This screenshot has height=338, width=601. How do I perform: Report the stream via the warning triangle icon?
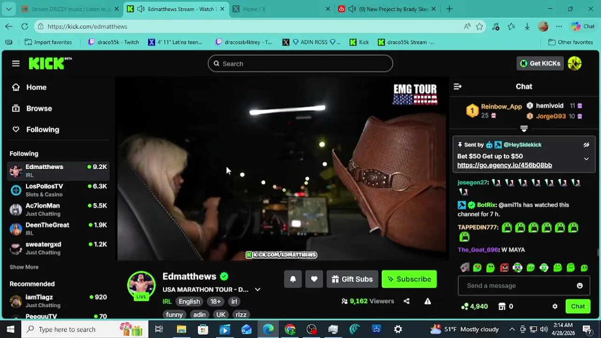(427, 301)
